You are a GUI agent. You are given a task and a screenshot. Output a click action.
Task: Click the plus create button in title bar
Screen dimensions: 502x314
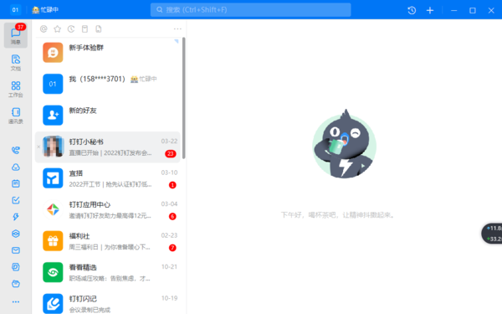click(430, 10)
